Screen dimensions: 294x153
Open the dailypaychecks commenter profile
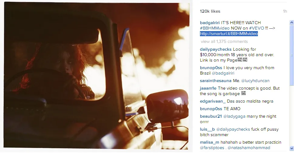click(216, 49)
